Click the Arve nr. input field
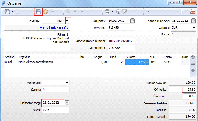 (121, 28)
